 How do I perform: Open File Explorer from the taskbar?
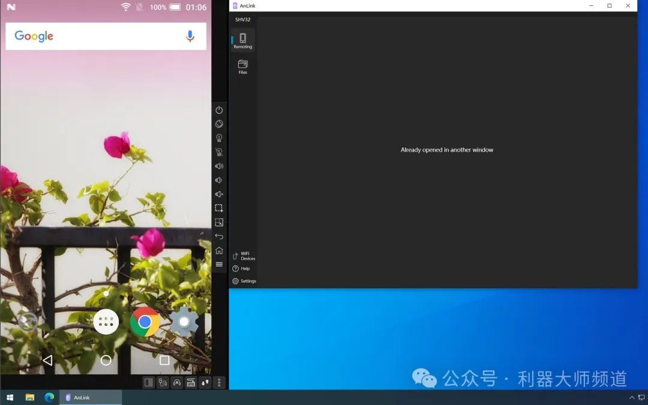(30, 398)
